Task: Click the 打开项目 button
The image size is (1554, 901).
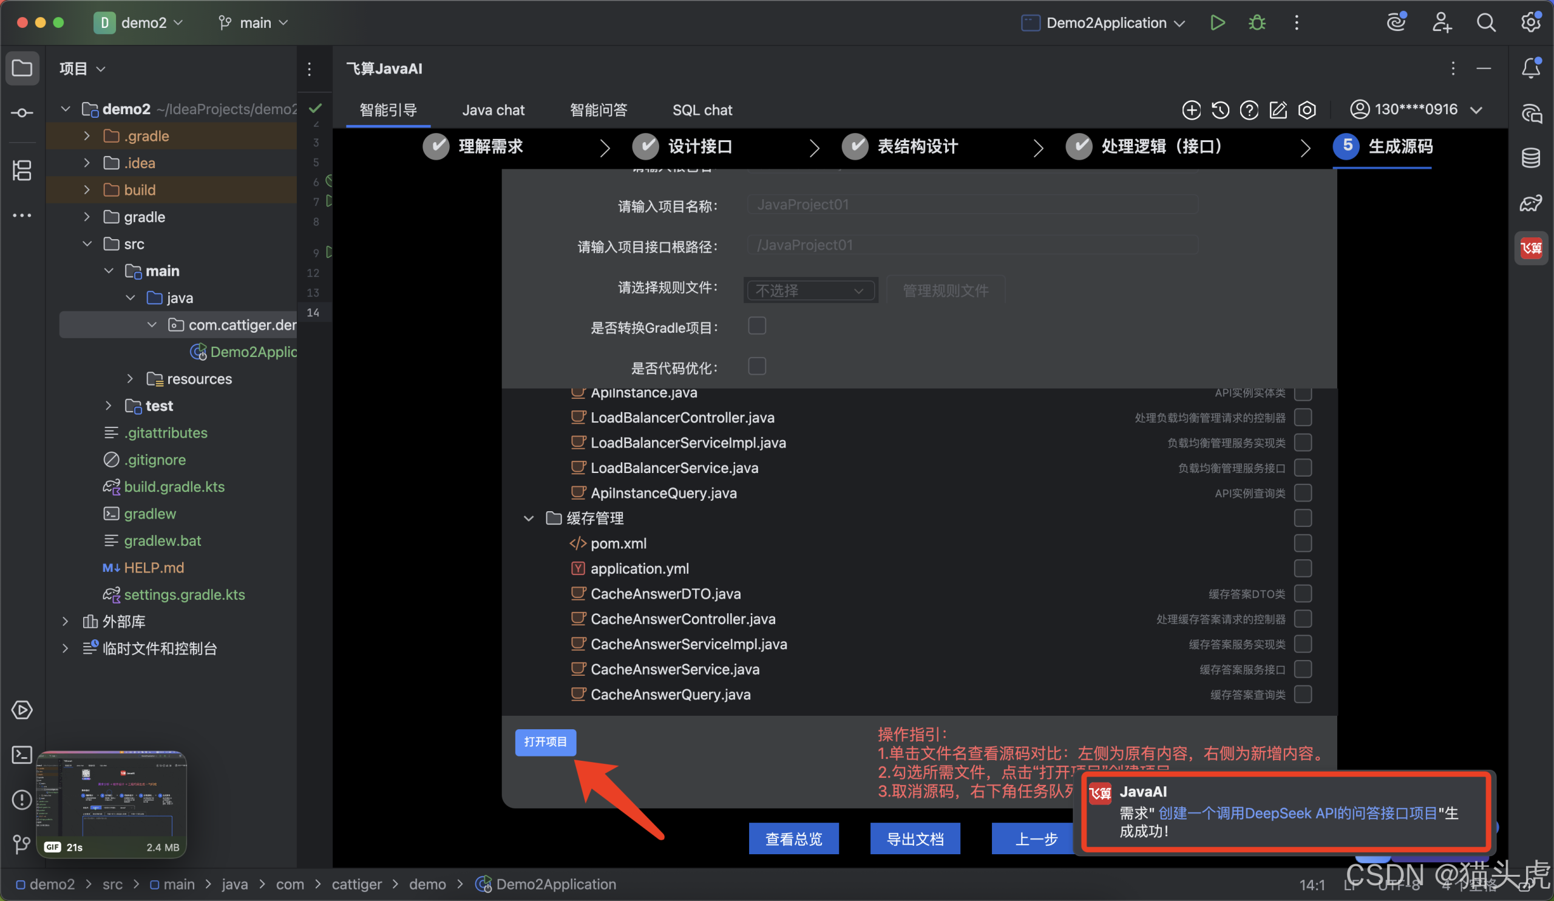Action: click(x=545, y=742)
